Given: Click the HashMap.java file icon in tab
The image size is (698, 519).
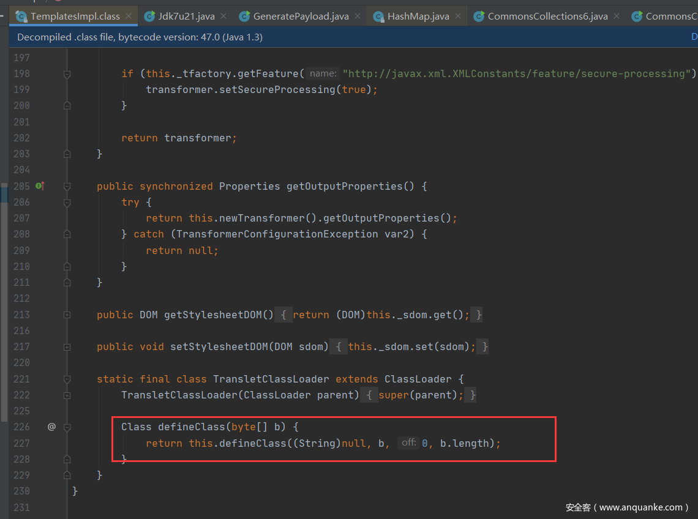Looking at the screenshot, I should coord(378,17).
